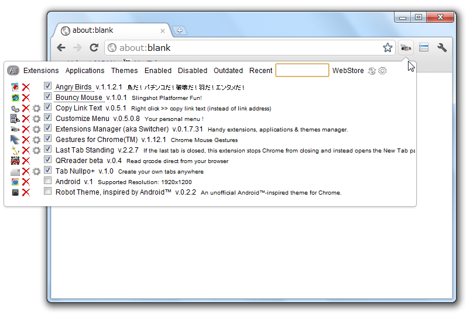This screenshot has height=315, width=470.
Task: Show Disabled items only
Action: [193, 71]
